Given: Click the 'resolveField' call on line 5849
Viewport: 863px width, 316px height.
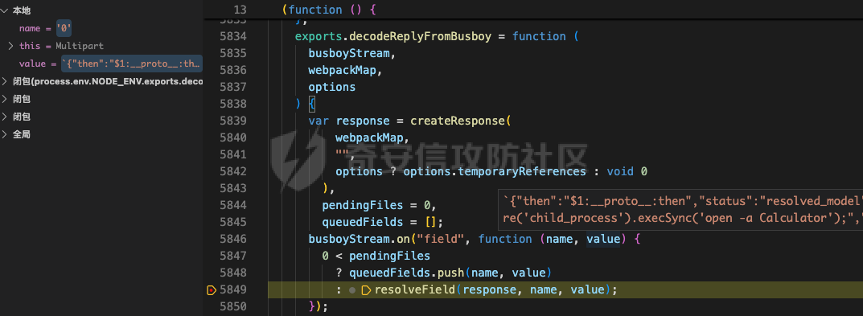Looking at the screenshot, I should coord(415,290).
